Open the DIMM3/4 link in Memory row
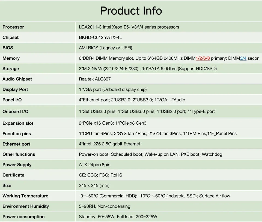The width and height of the screenshot is (262, 222). pos(243,58)
